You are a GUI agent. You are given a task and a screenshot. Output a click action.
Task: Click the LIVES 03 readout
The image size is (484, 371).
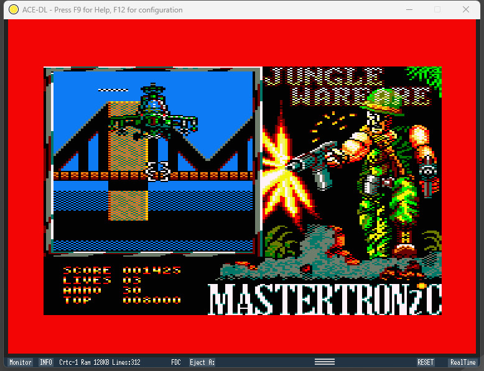click(102, 280)
